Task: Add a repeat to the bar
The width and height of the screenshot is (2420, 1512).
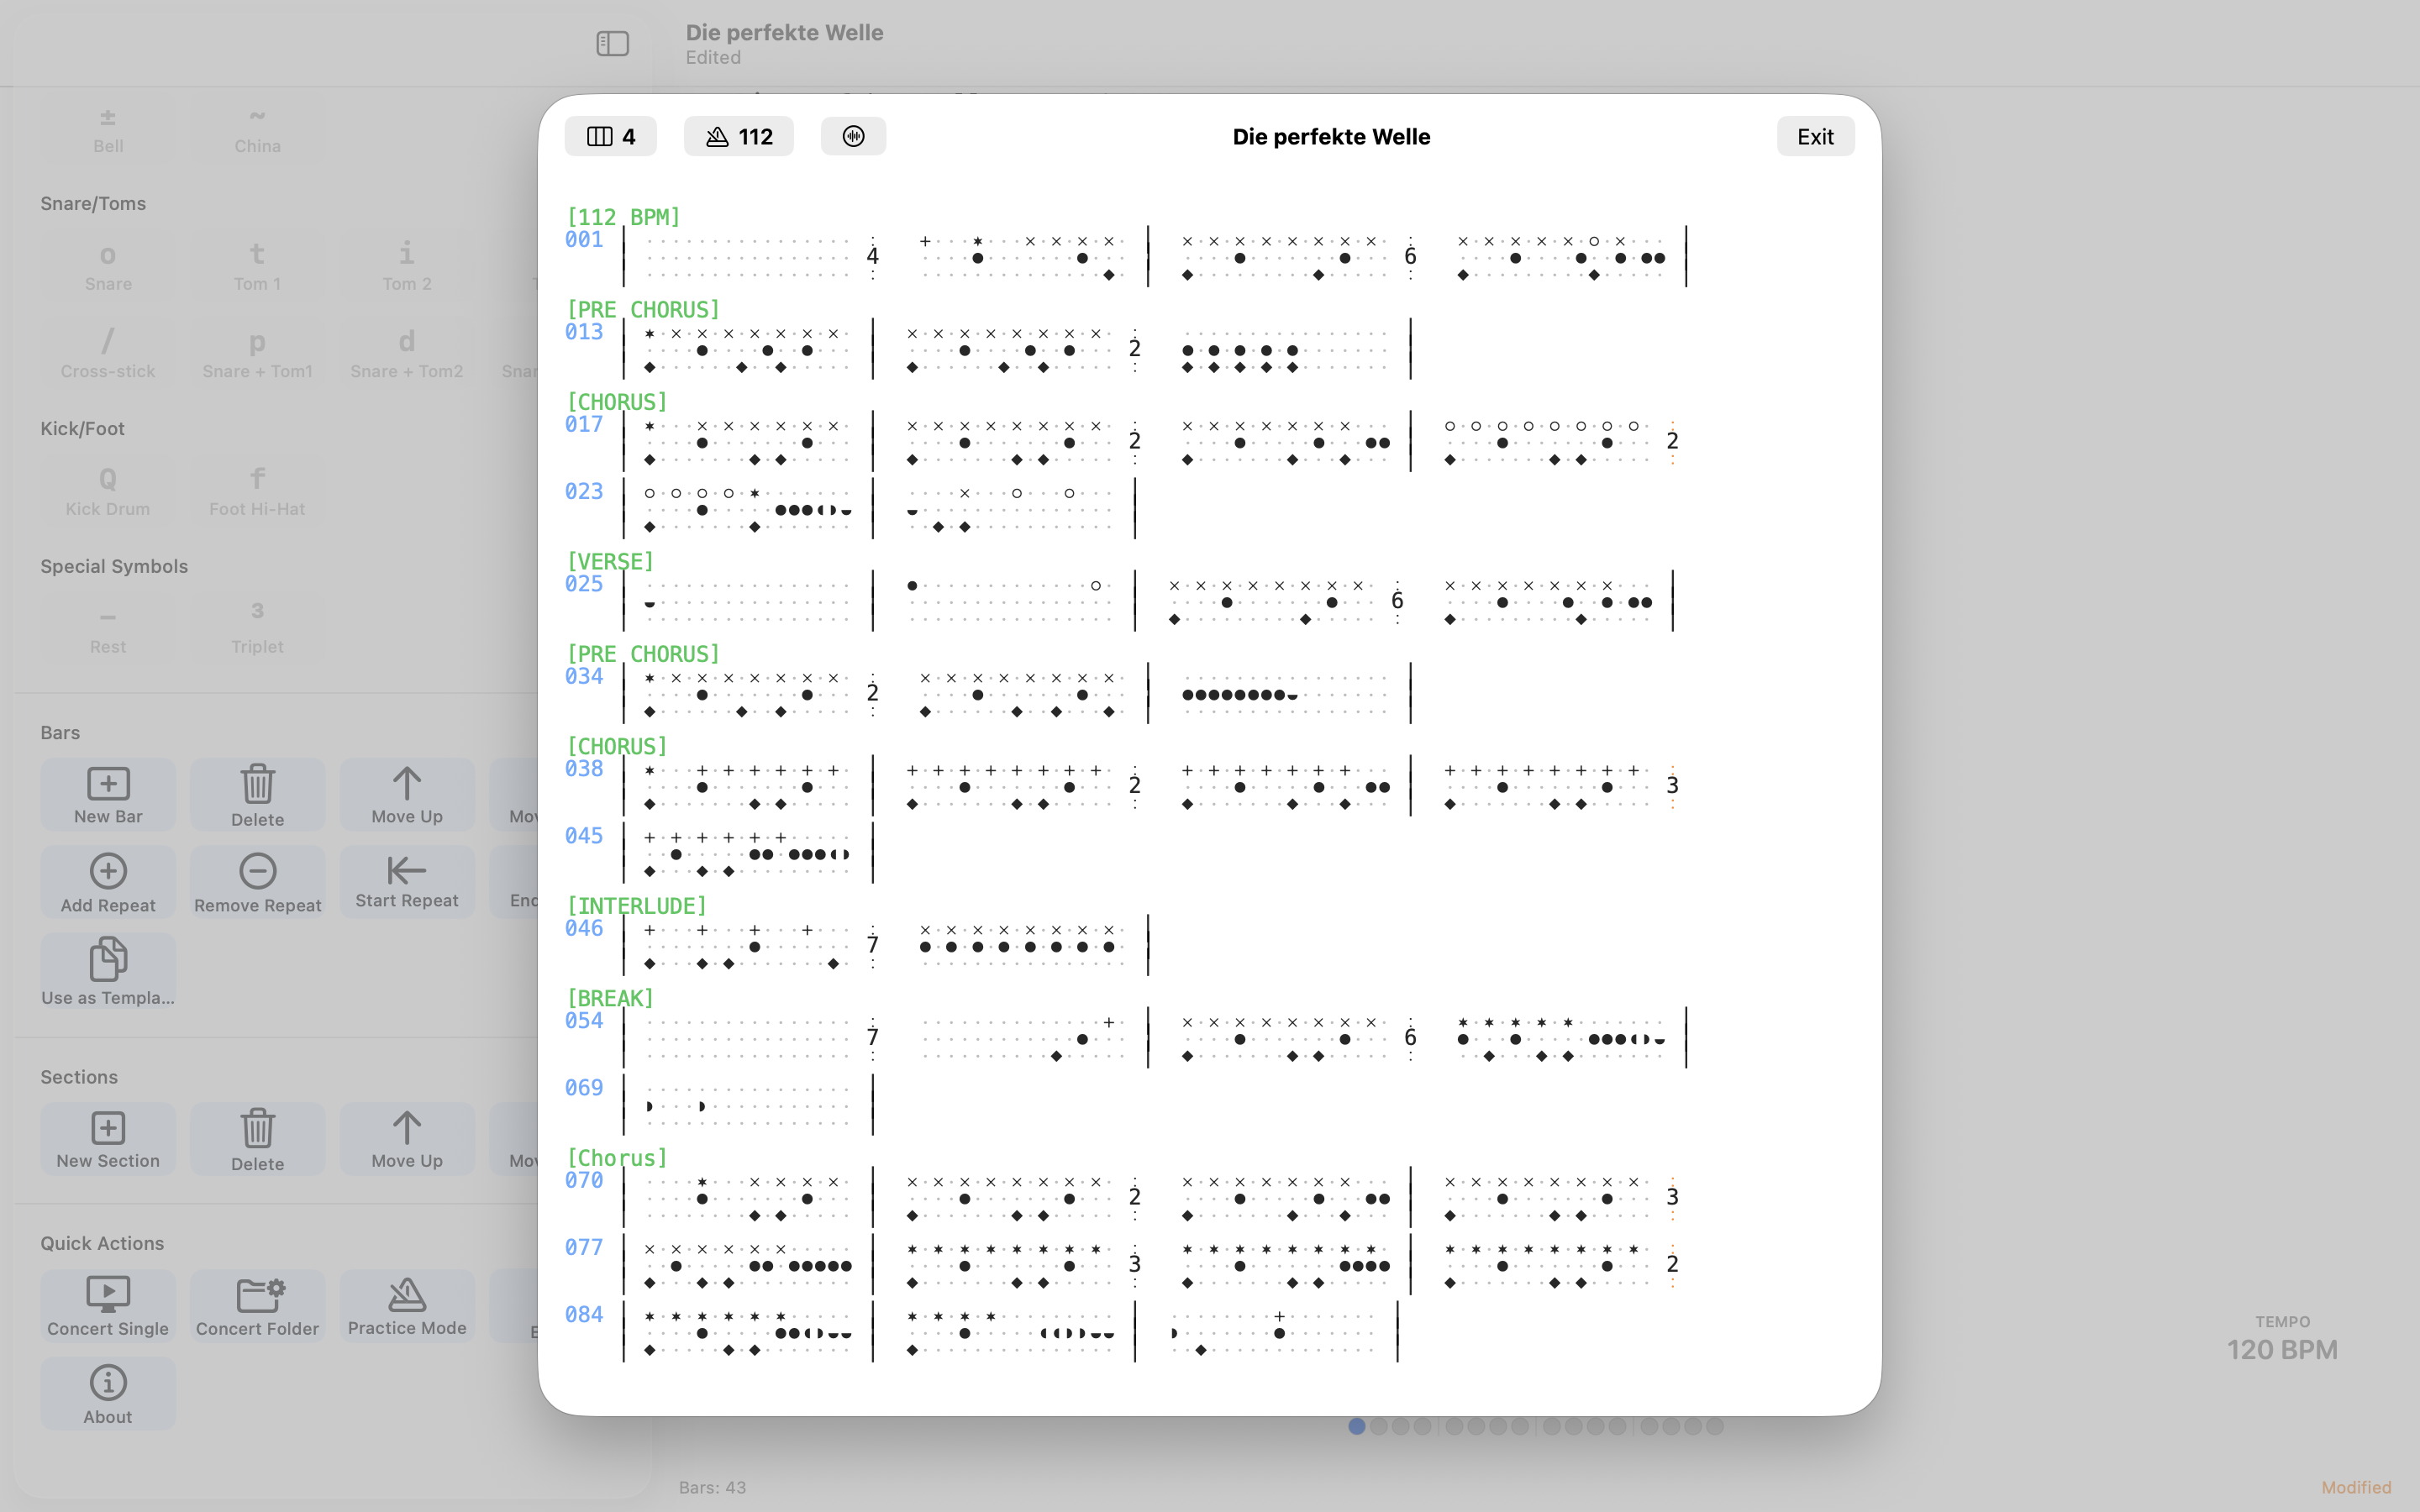Action: click(107, 881)
